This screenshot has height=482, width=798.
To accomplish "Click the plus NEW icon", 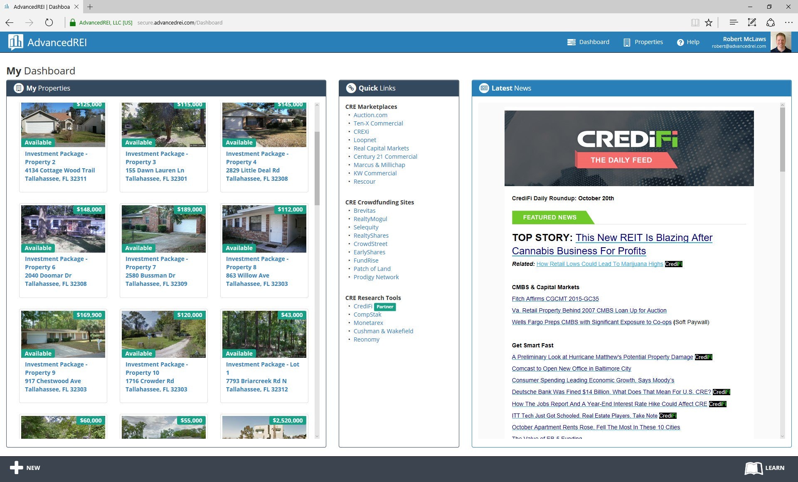I will click(16, 467).
